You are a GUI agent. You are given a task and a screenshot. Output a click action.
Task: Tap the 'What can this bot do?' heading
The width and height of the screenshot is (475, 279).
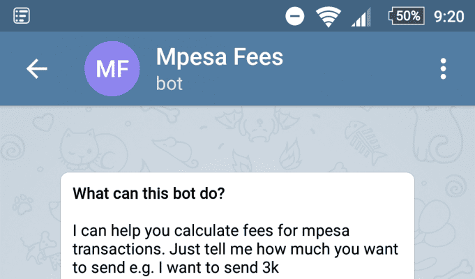pyautogui.click(x=149, y=193)
